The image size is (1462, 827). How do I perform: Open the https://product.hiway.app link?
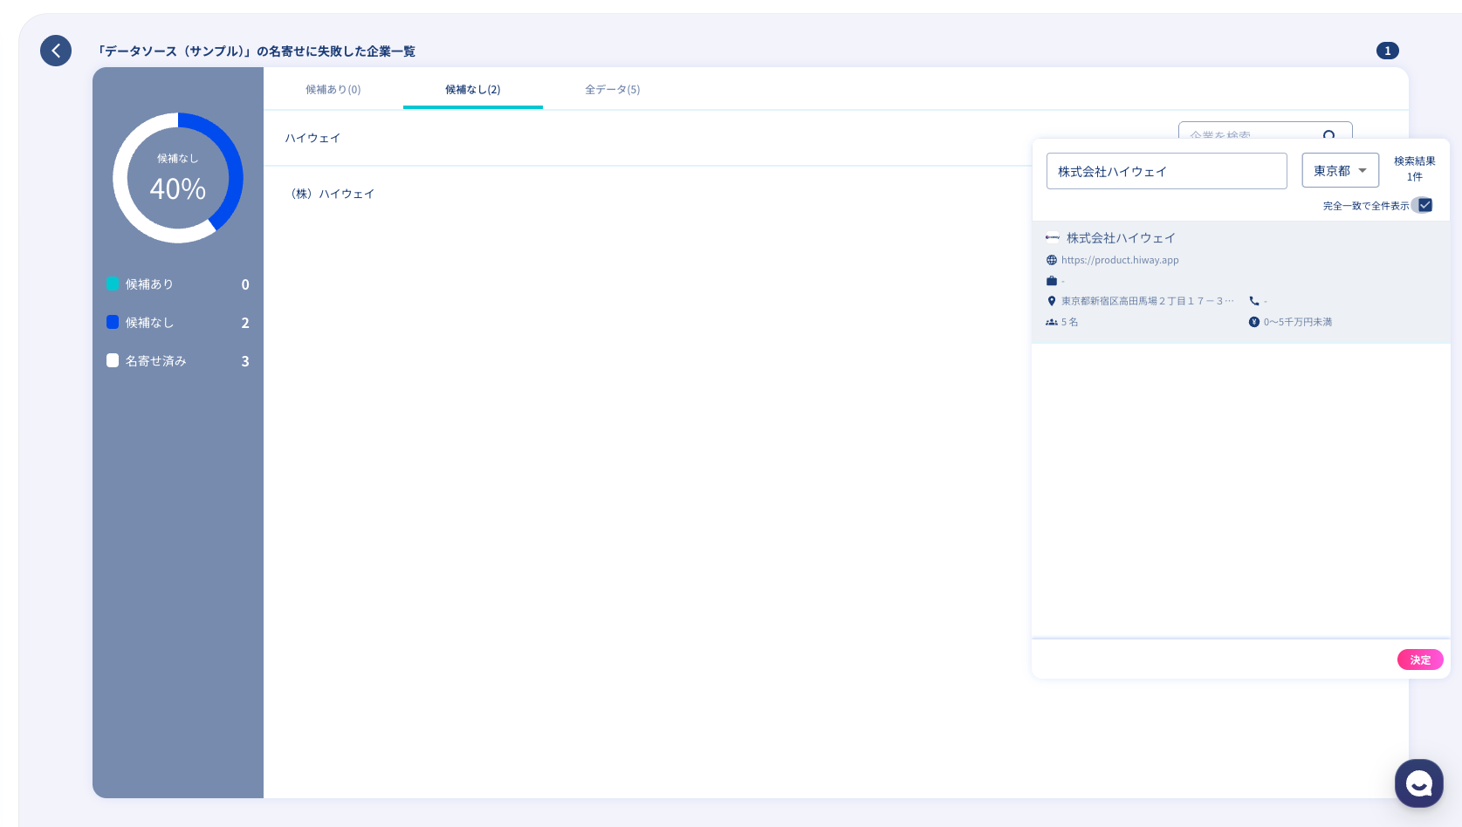pyautogui.click(x=1120, y=260)
